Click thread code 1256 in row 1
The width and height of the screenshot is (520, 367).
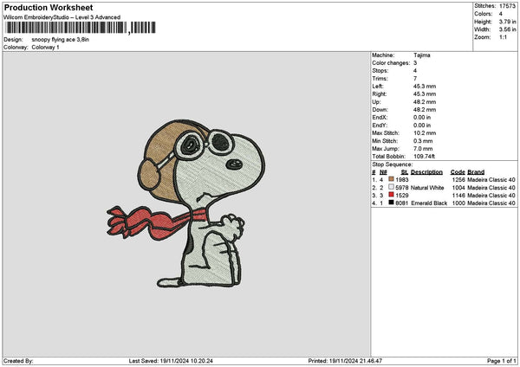(x=458, y=180)
